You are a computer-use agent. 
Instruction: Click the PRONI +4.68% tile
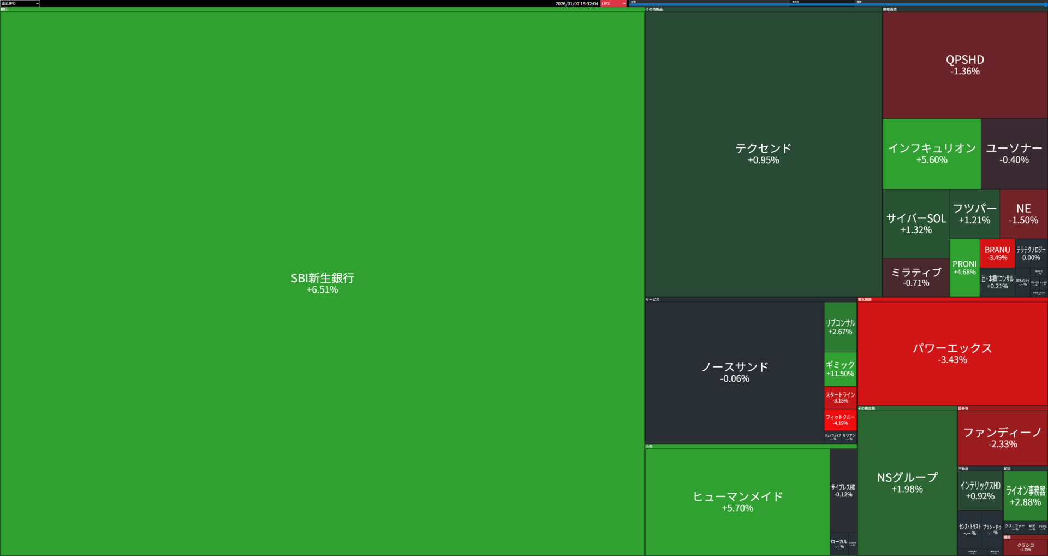pyautogui.click(x=964, y=268)
